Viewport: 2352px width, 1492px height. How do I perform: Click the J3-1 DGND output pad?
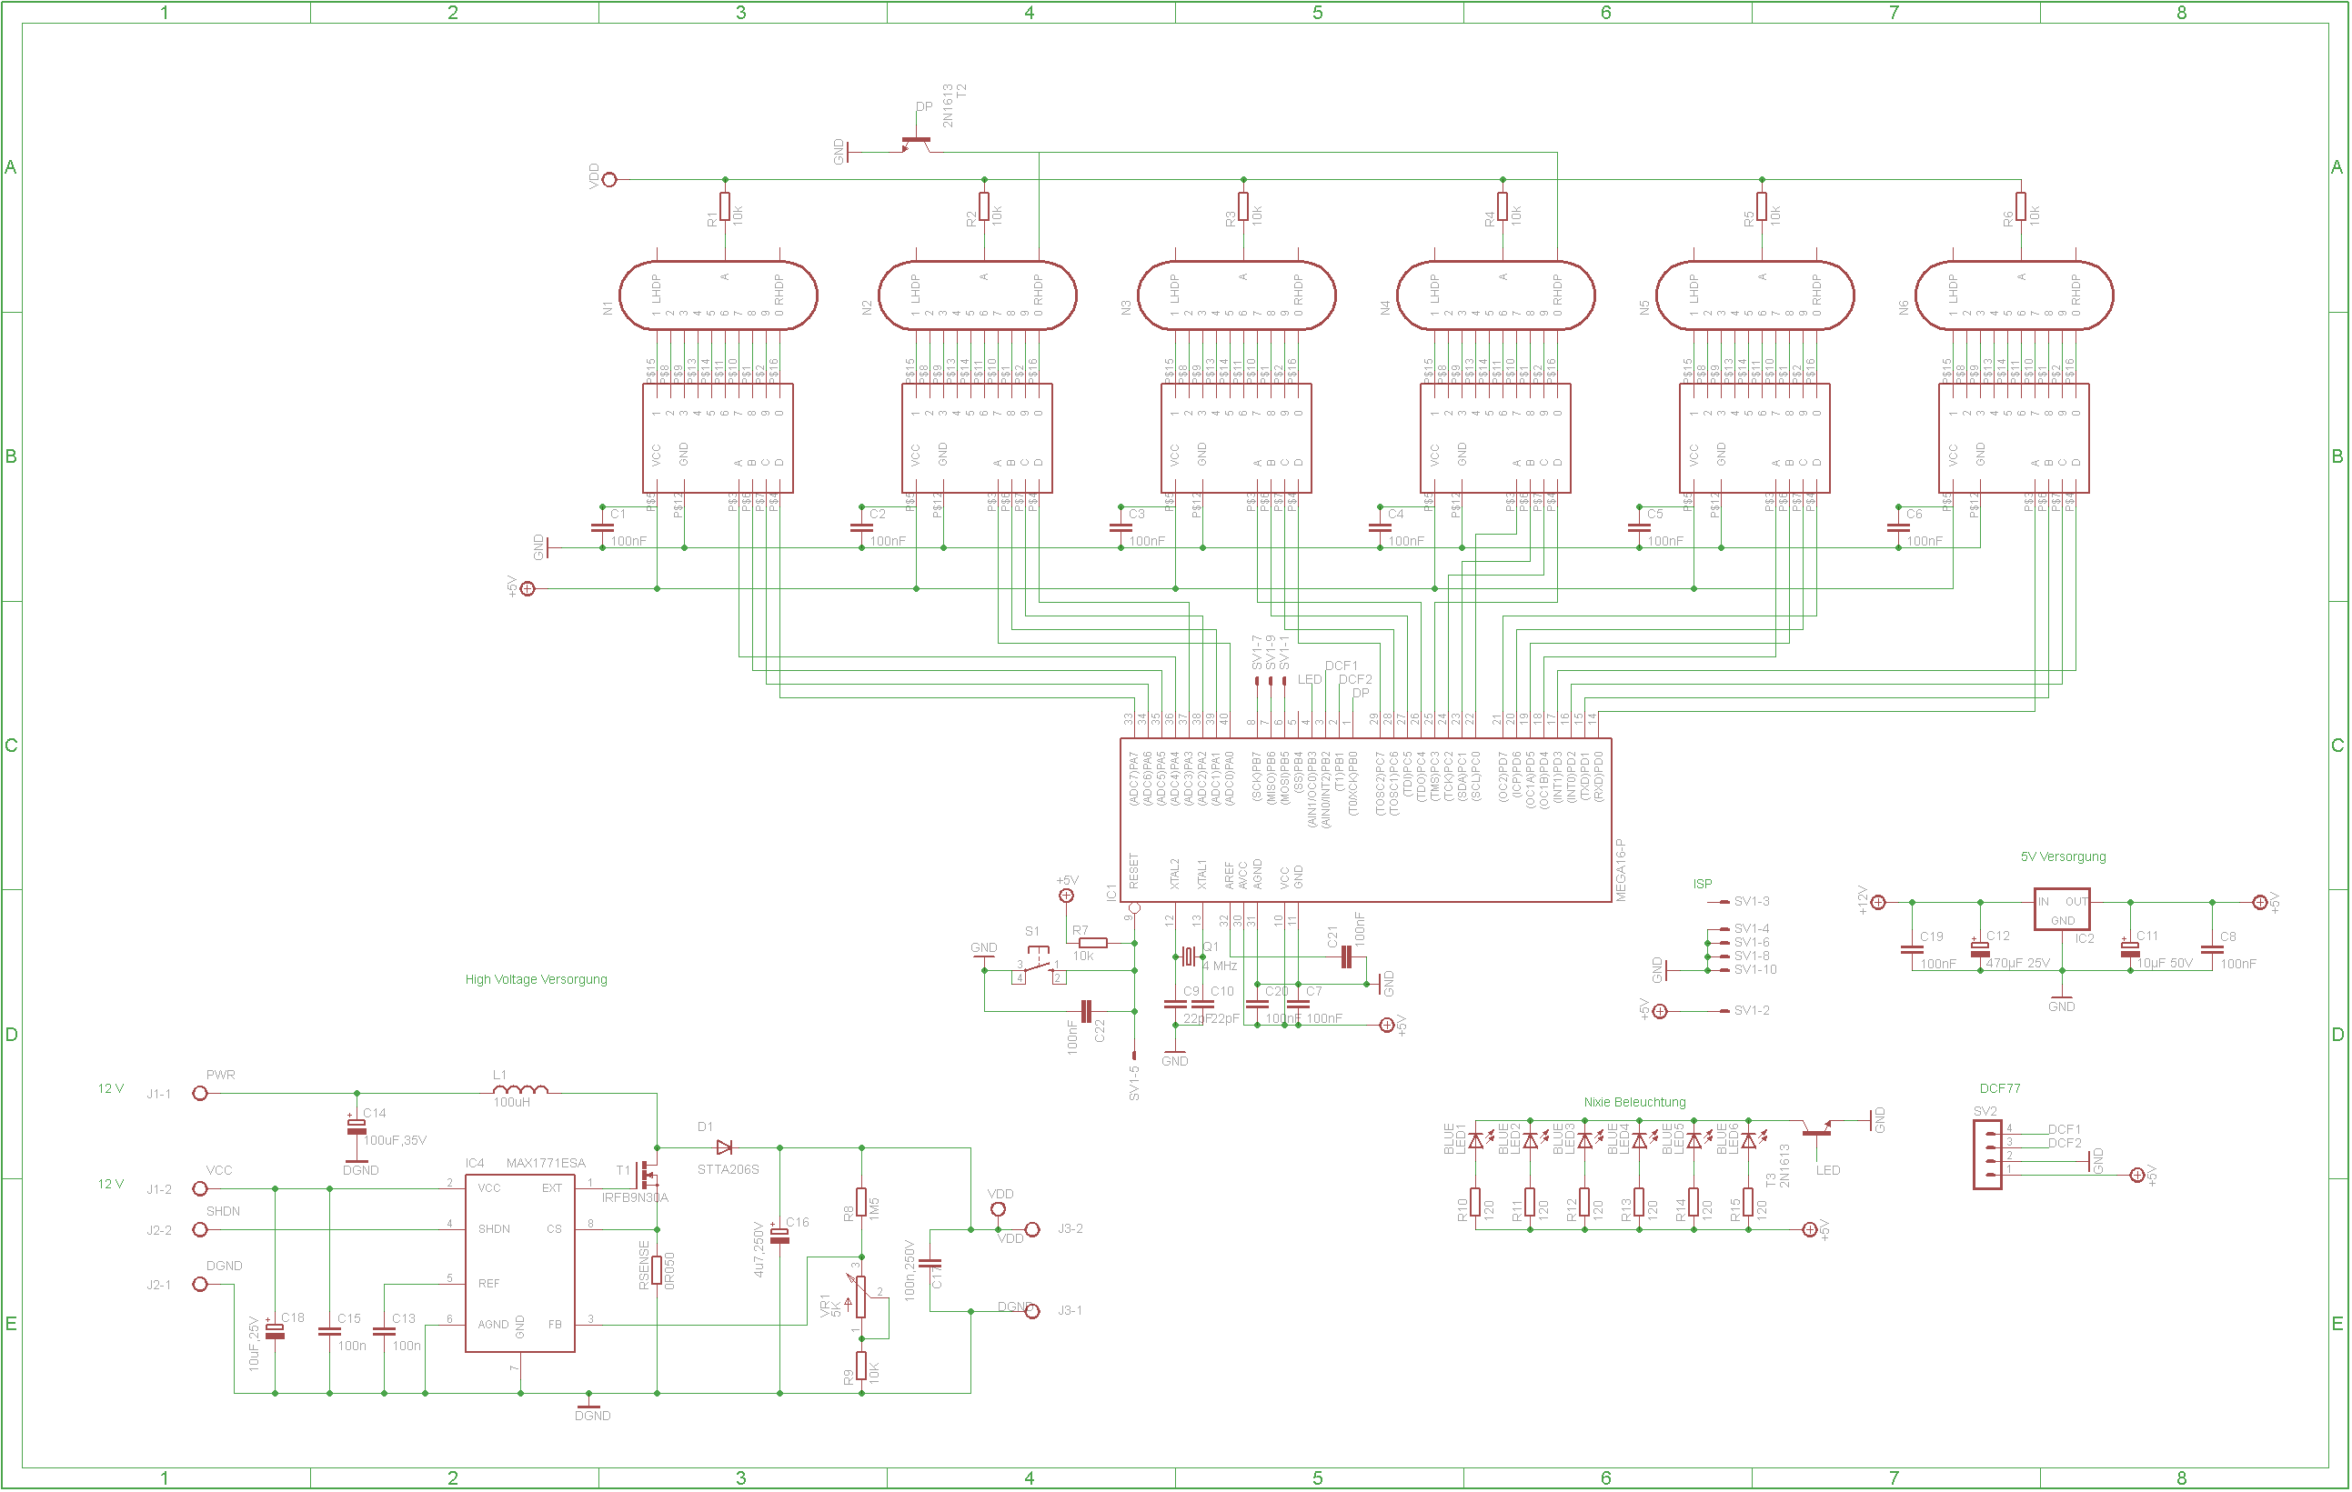tap(1032, 1311)
